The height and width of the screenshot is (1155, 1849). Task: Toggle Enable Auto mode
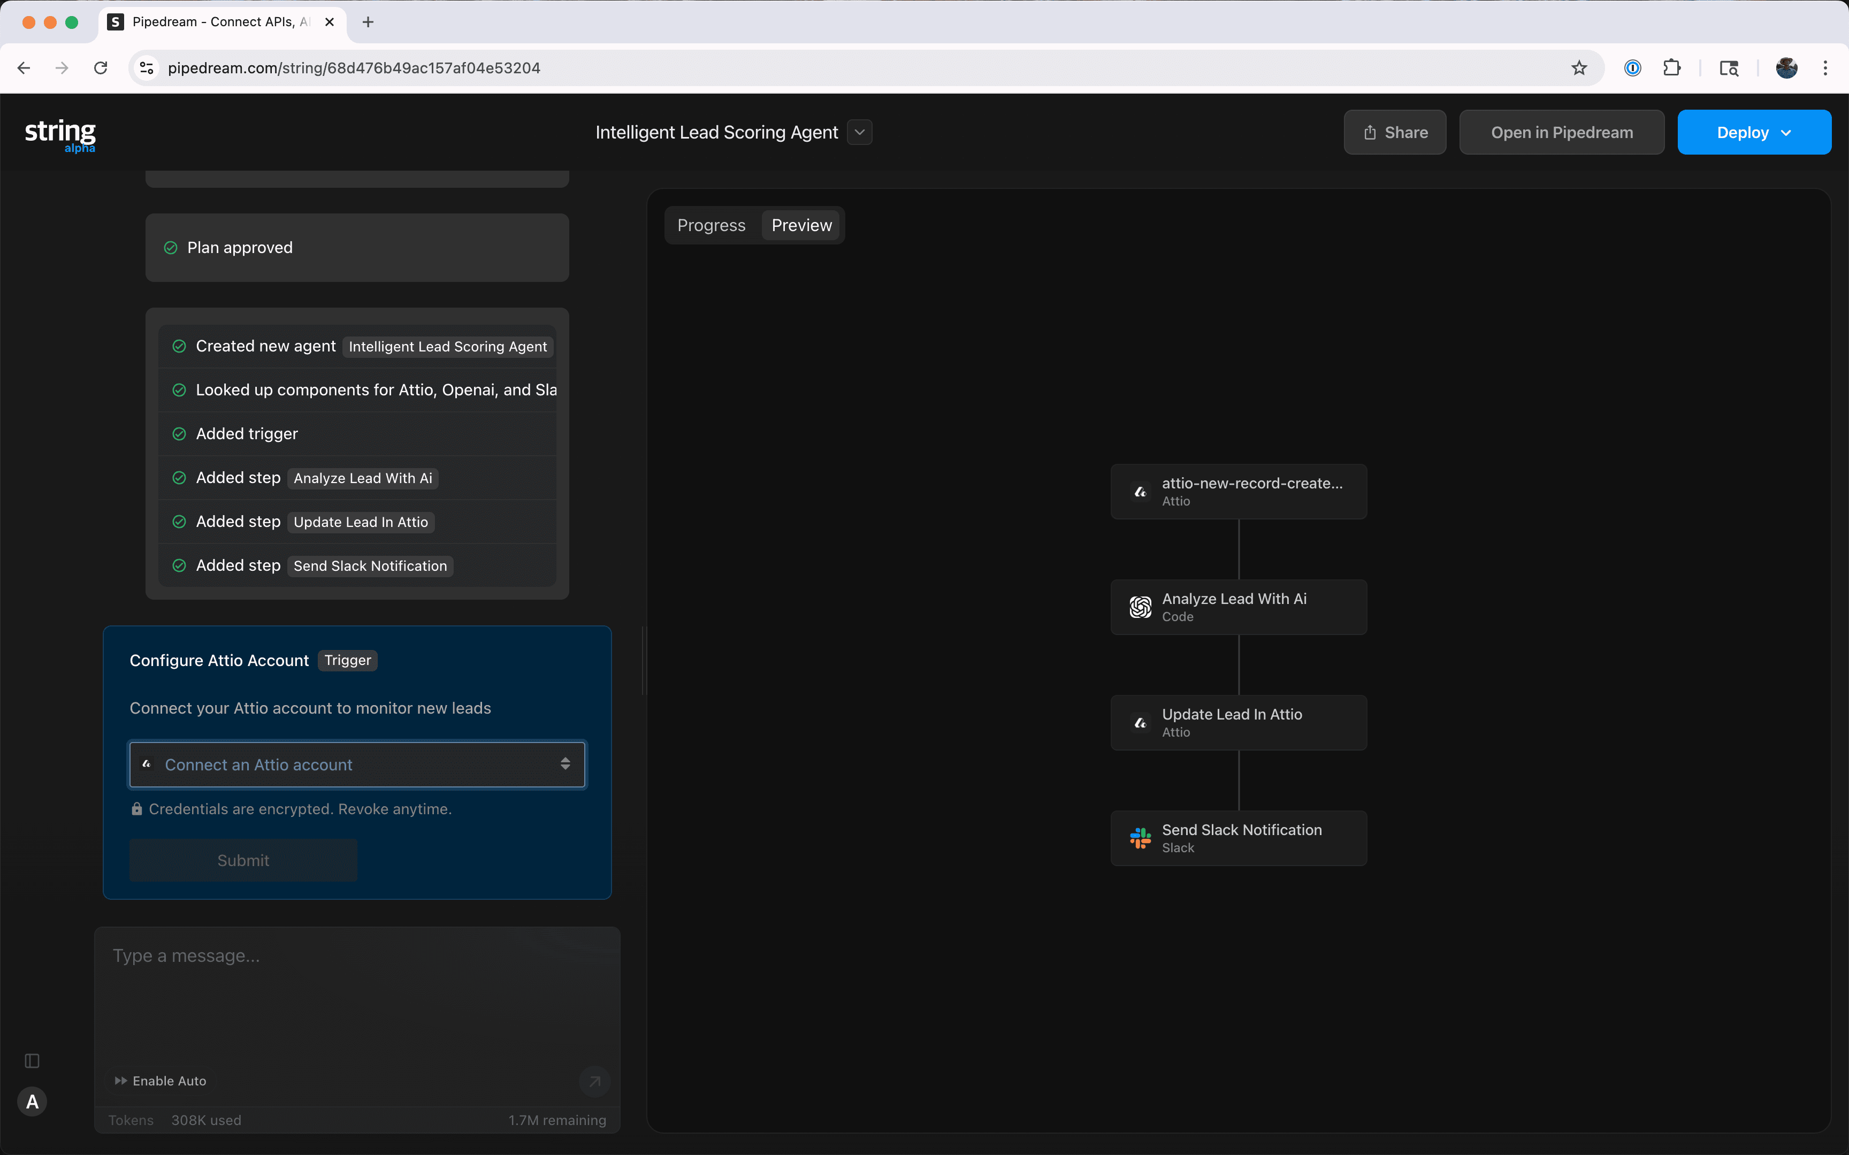click(161, 1080)
